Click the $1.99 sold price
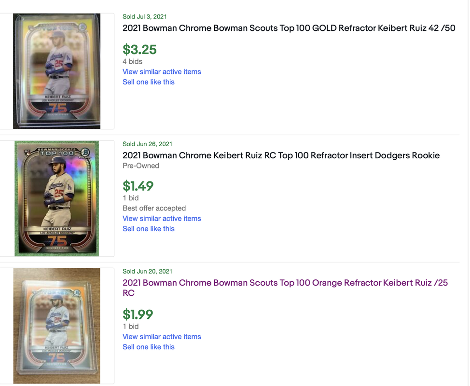The height and width of the screenshot is (386, 470). pos(138,315)
